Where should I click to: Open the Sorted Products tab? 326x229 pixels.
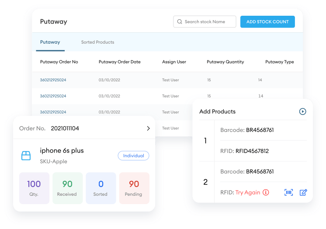(97, 42)
